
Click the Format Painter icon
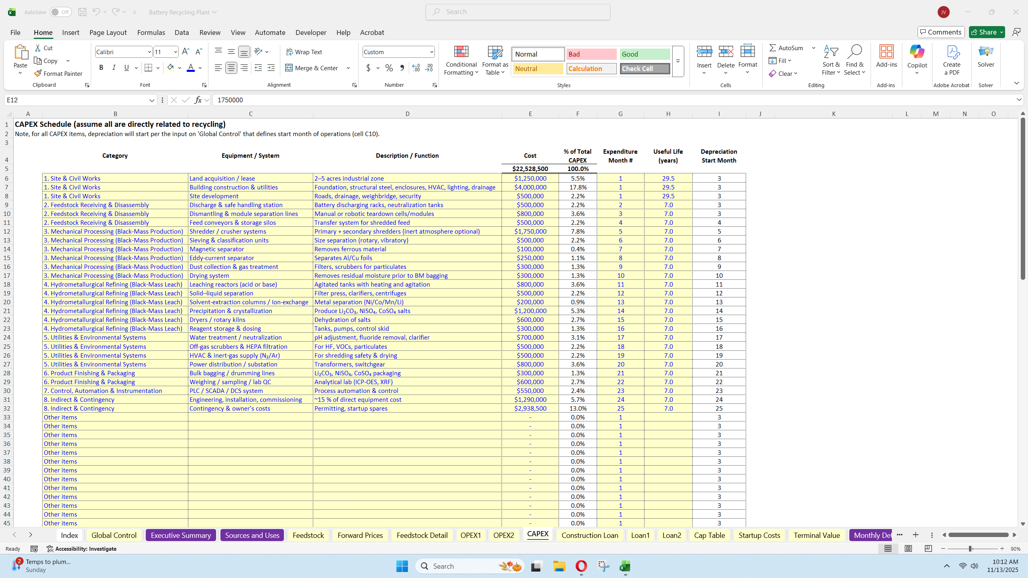(x=38, y=73)
